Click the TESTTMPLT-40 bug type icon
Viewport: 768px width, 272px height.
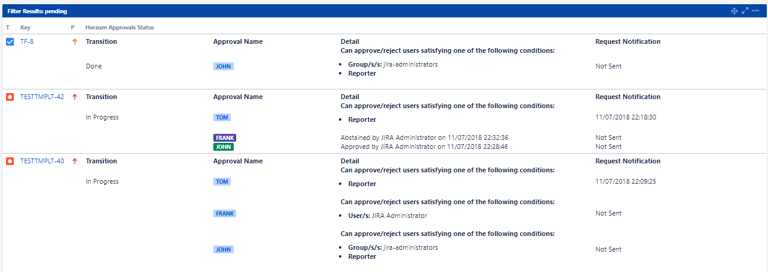coord(10,161)
